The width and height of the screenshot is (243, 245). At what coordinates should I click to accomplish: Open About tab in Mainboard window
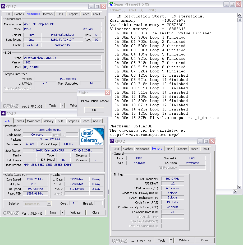(97, 14)
